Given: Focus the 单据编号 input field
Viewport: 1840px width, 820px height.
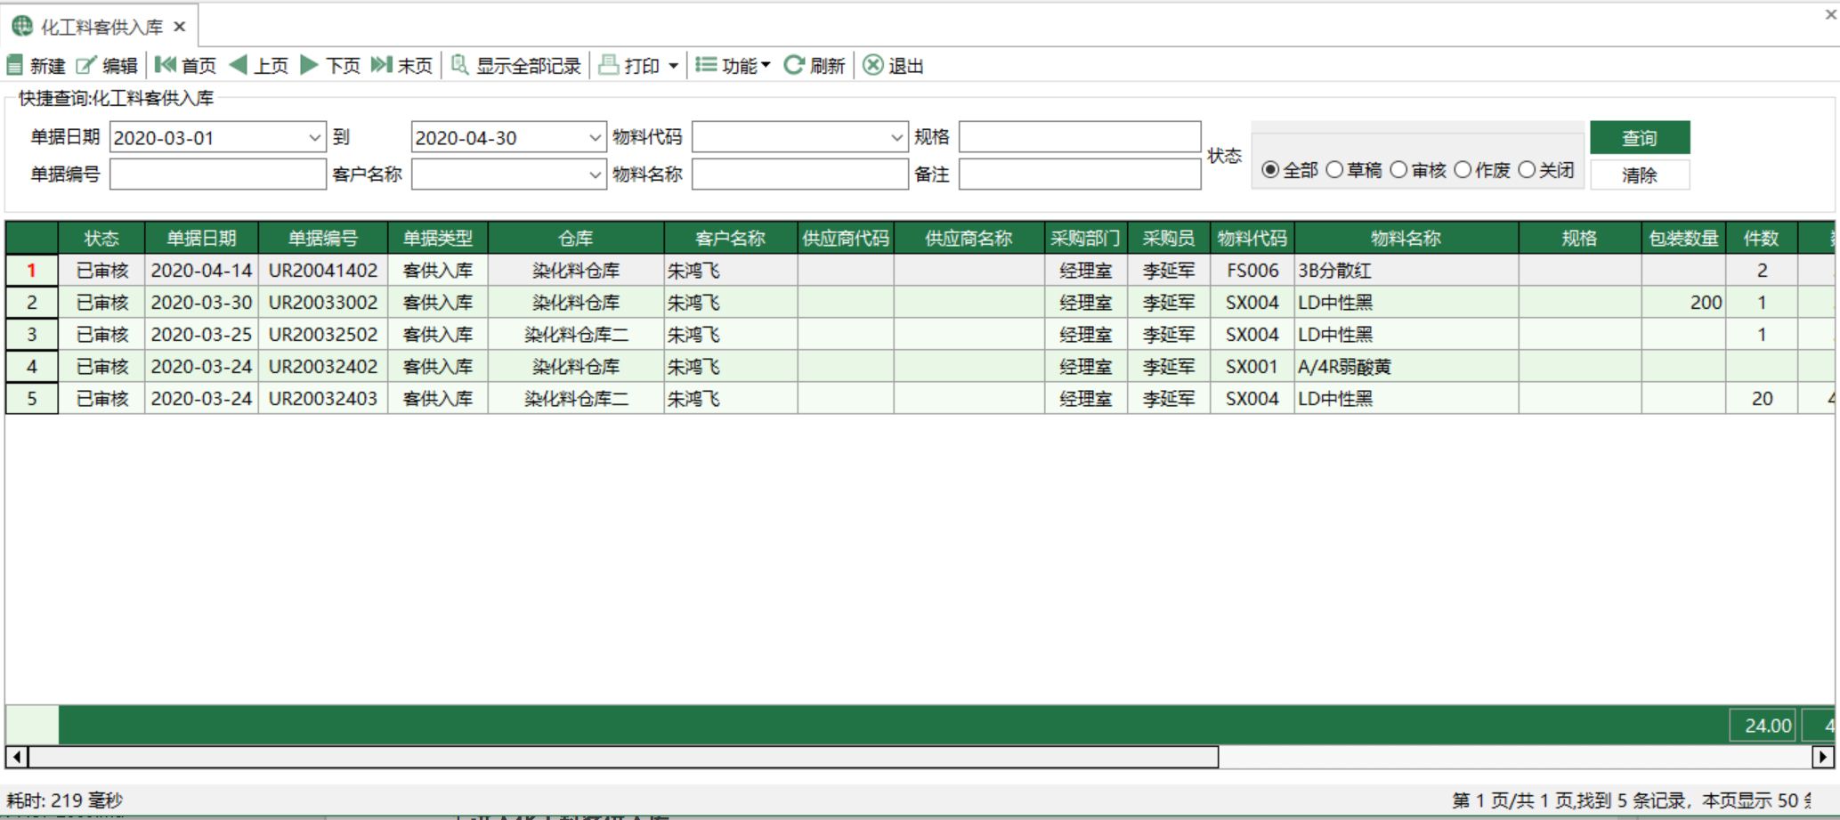Looking at the screenshot, I should [218, 175].
